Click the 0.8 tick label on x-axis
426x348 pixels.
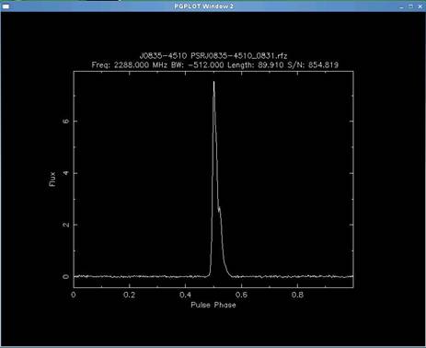297,295
